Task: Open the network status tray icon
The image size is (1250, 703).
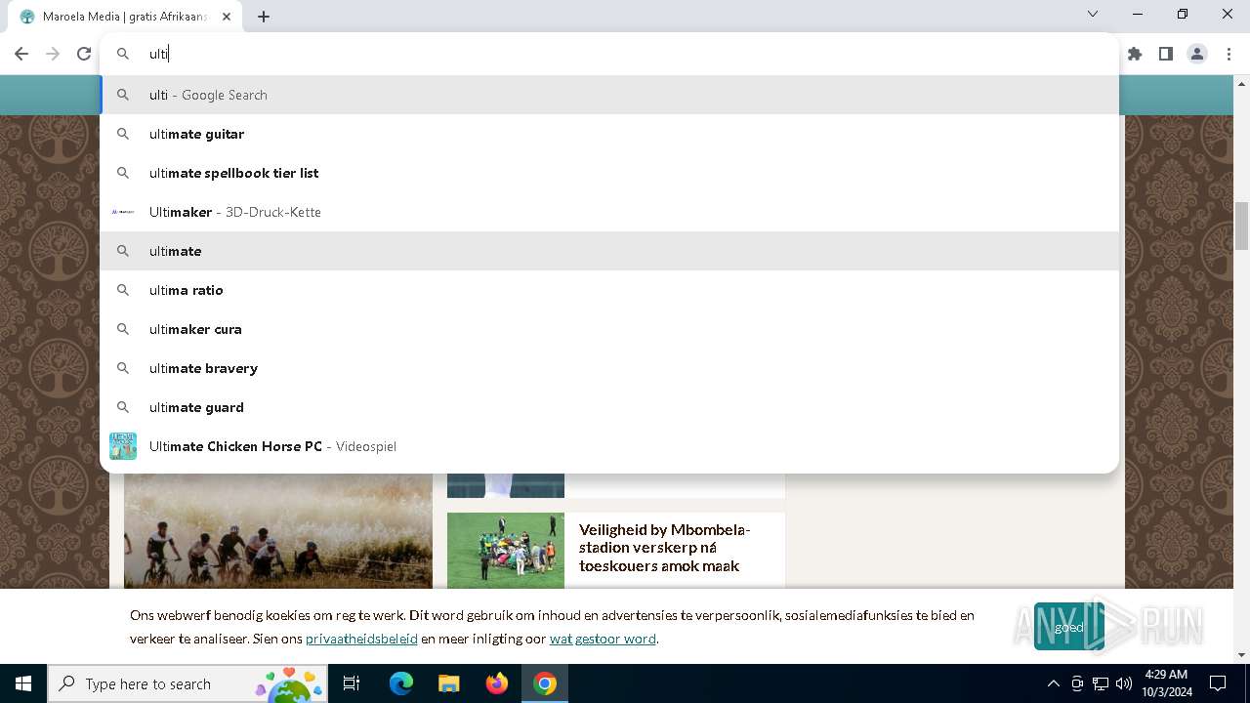Action: click(1101, 683)
